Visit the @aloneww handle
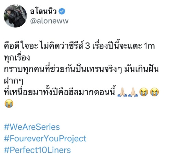Viewport: 171px width, 167px height. [x=49, y=21]
